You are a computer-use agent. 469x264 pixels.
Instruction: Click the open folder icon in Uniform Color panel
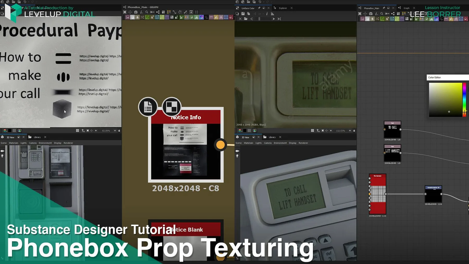[246, 19]
